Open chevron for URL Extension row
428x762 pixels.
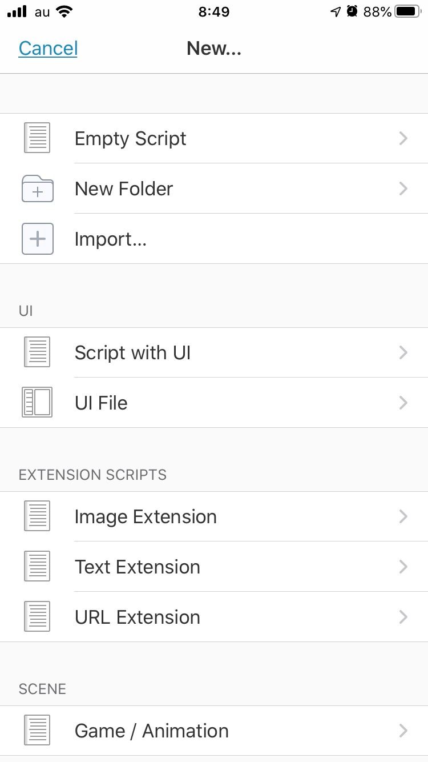tap(403, 617)
